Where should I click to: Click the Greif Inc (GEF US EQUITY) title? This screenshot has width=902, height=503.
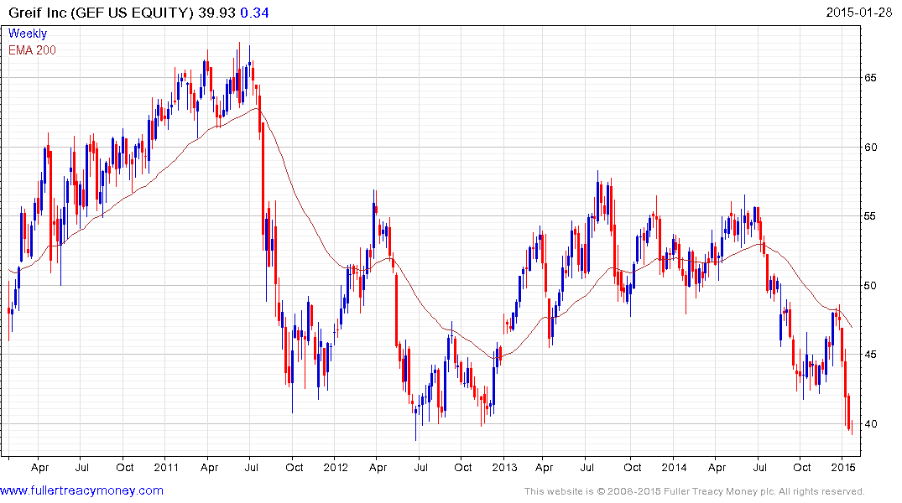(102, 13)
